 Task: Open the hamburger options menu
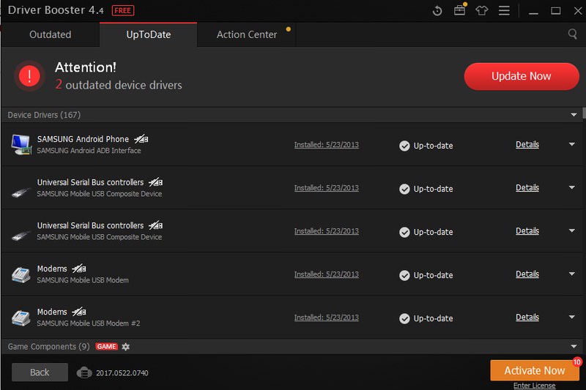click(x=504, y=10)
